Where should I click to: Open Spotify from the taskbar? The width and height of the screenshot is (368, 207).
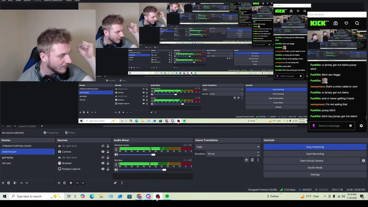tap(167, 196)
